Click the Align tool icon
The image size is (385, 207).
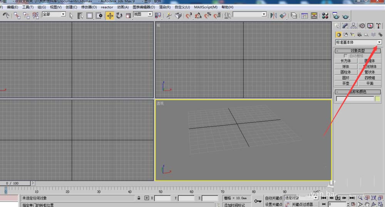(283, 16)
